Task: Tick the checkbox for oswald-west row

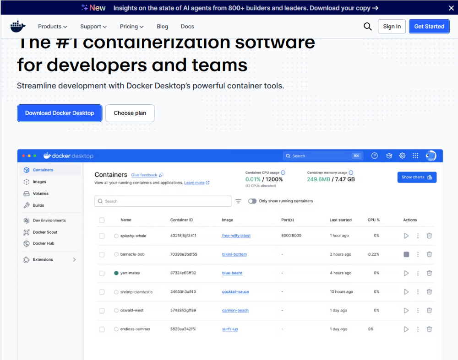Action: (102, 311)
